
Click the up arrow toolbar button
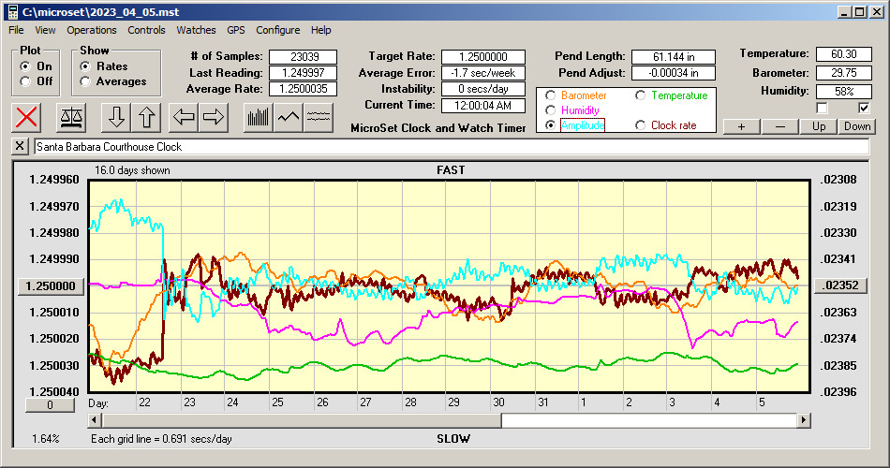coord(146,117)
